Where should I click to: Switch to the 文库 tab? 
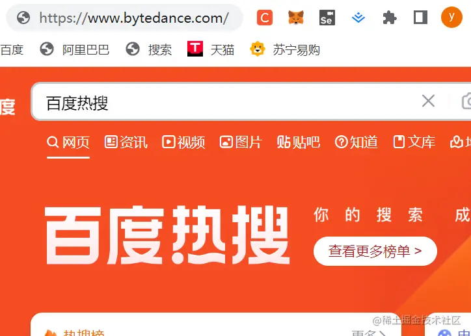pyautogui.click(x=414, y=142)
